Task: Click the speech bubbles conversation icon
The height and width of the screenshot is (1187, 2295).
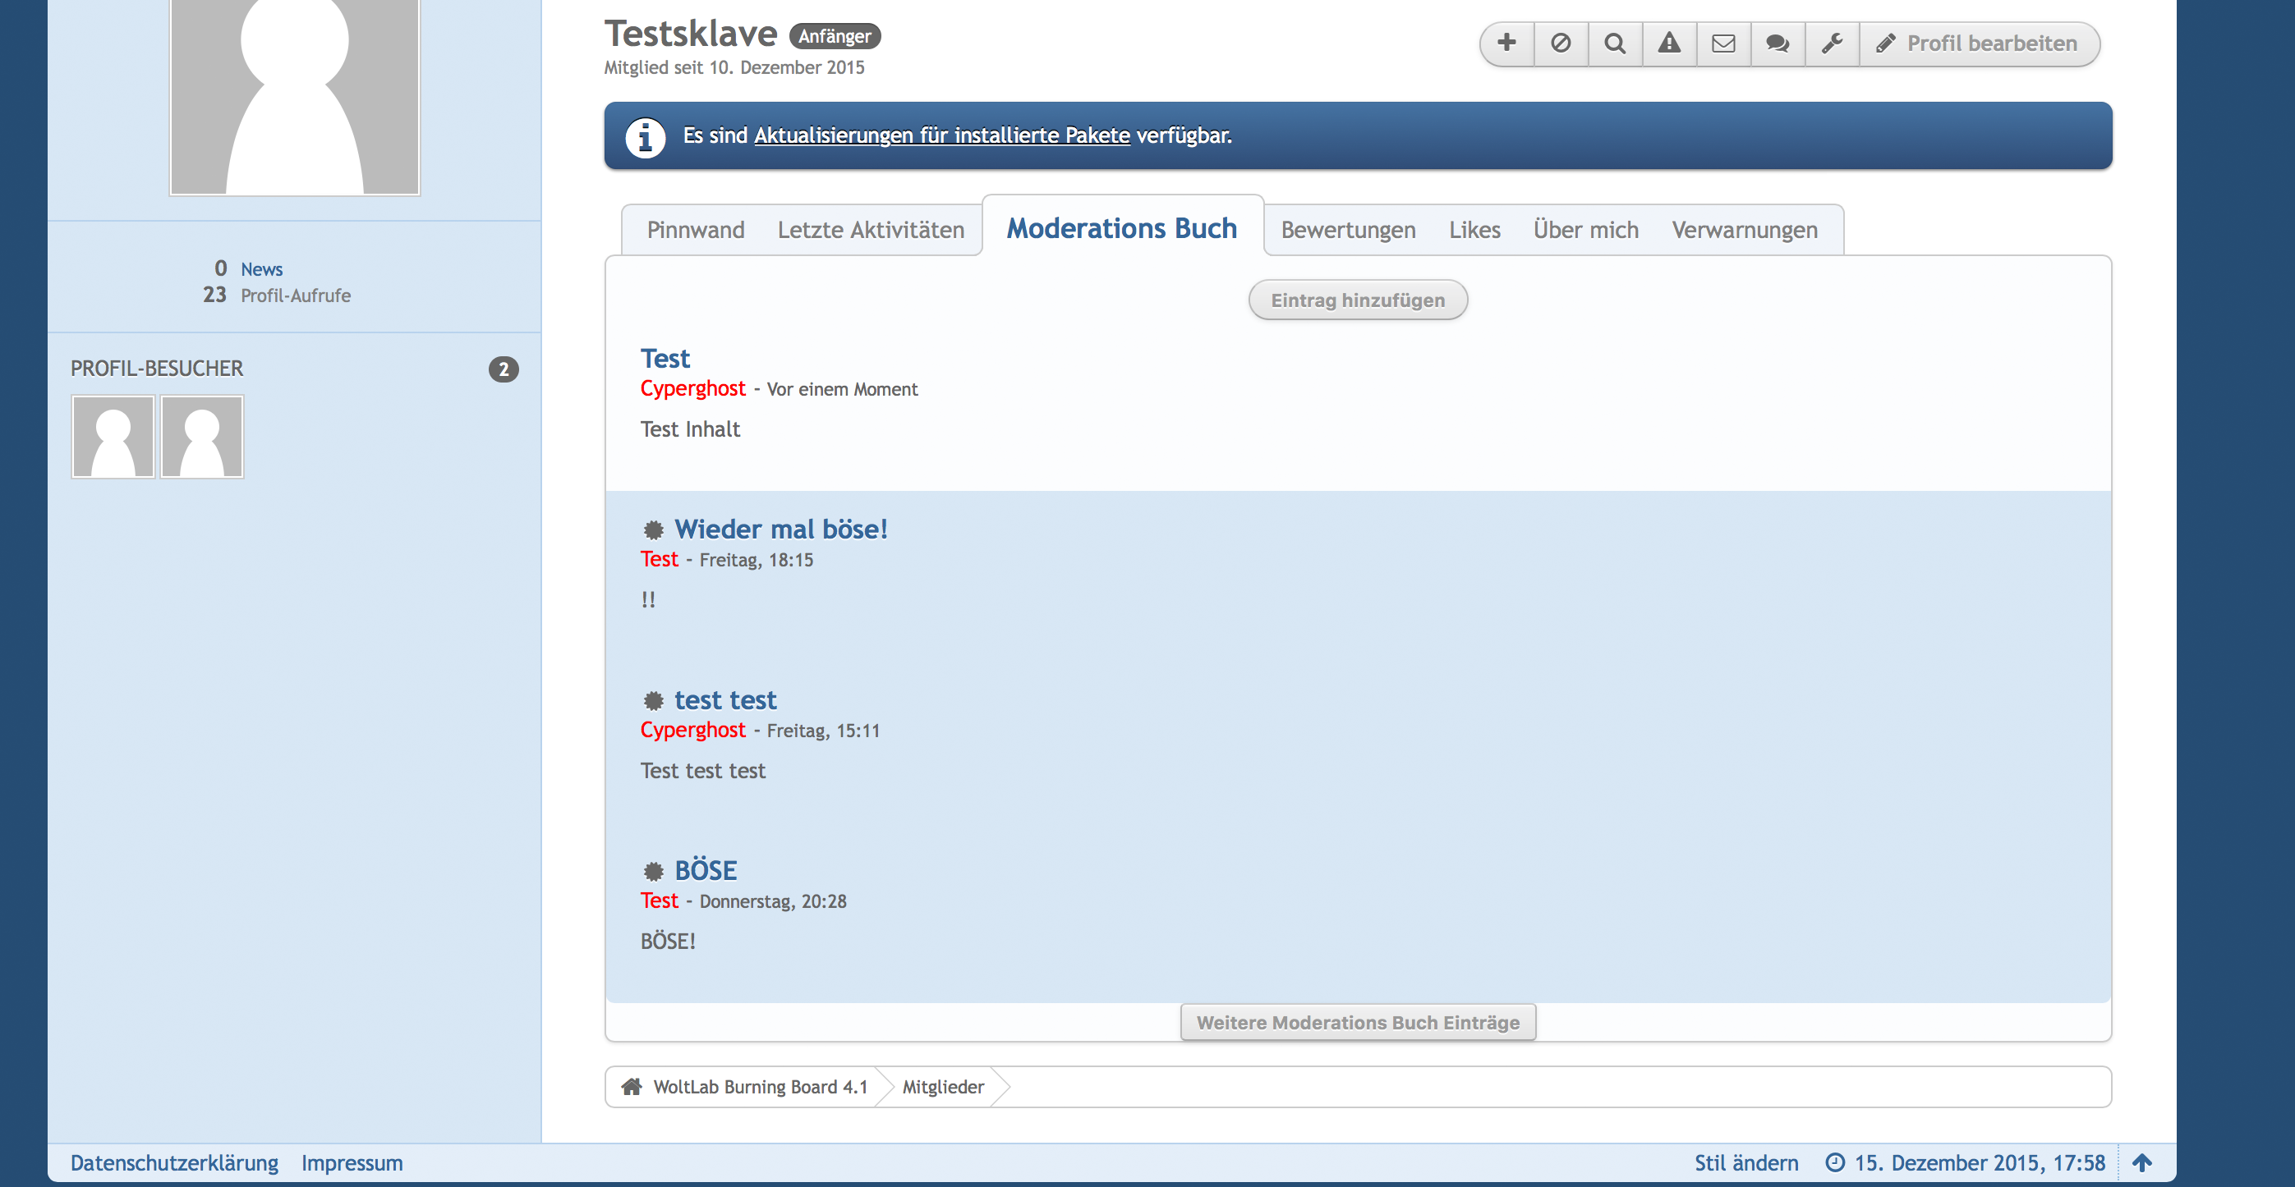Action: coord(1778,43)
